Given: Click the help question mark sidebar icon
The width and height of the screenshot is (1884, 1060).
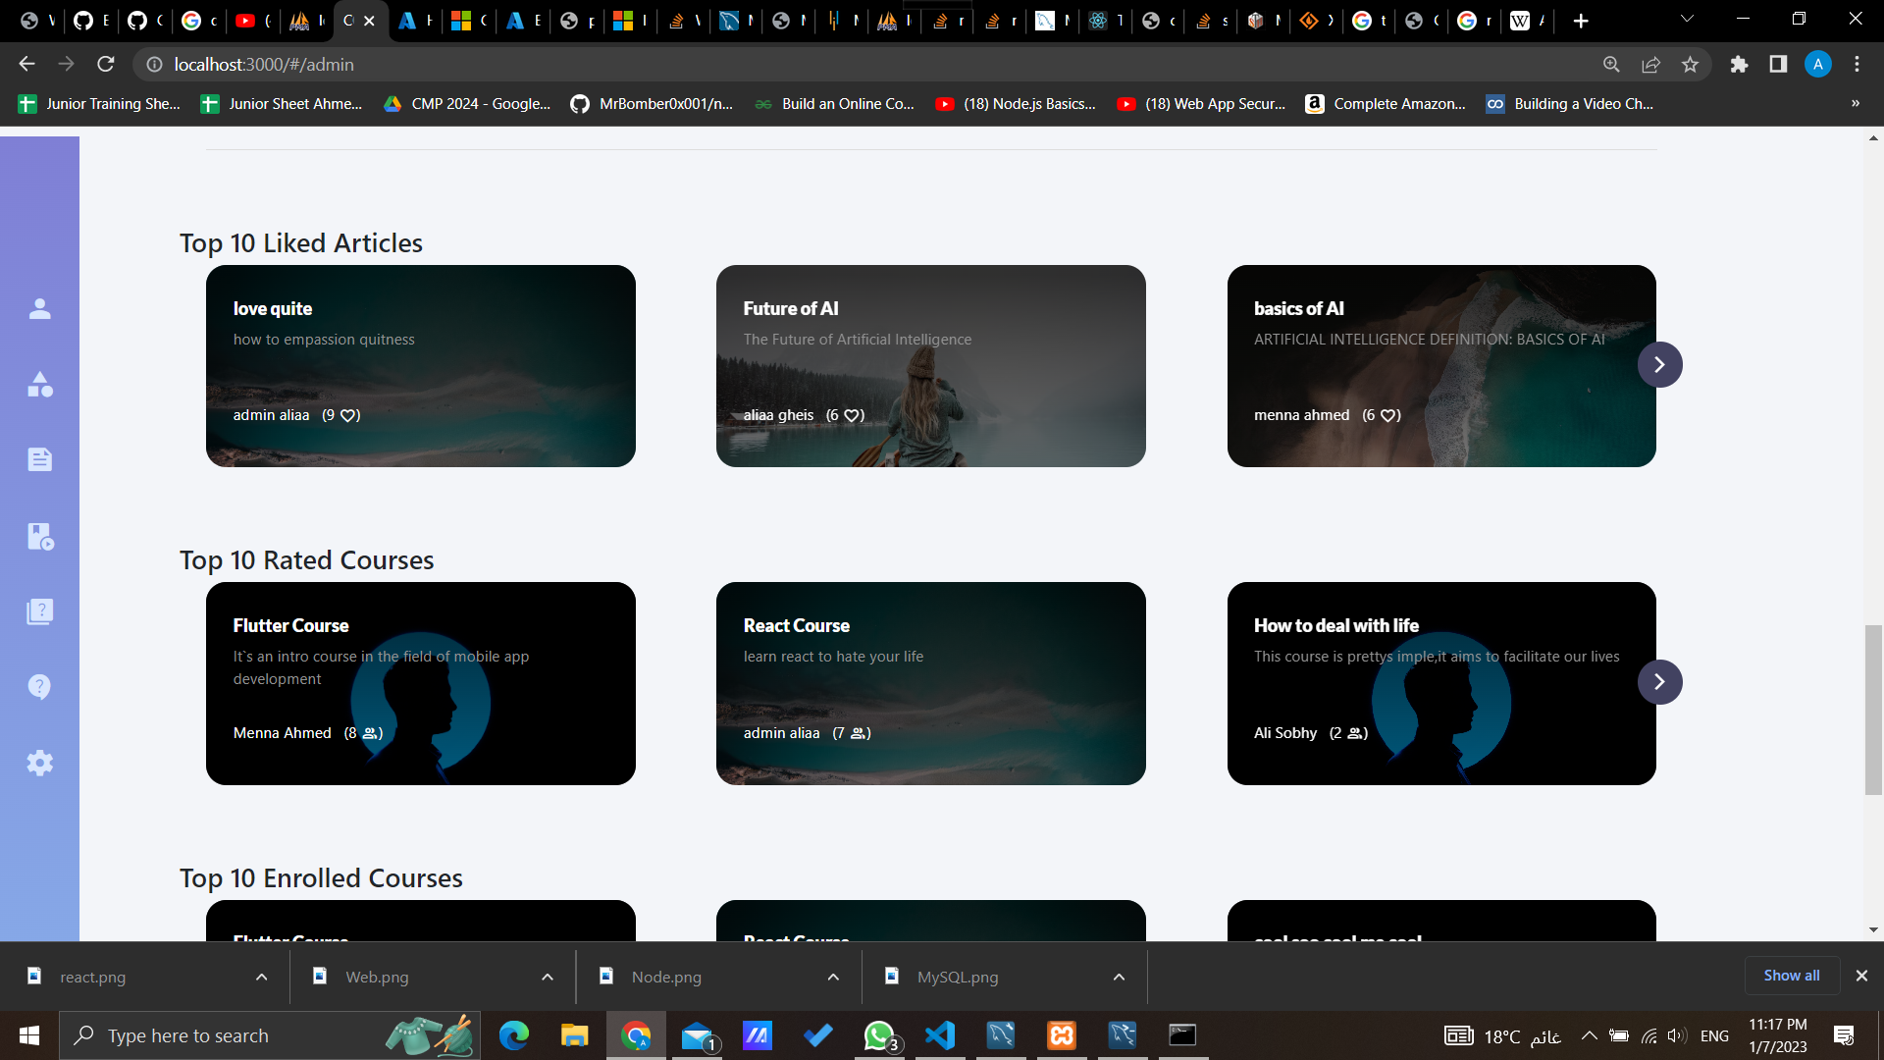Looking at the screenshot, I should 39,687.
